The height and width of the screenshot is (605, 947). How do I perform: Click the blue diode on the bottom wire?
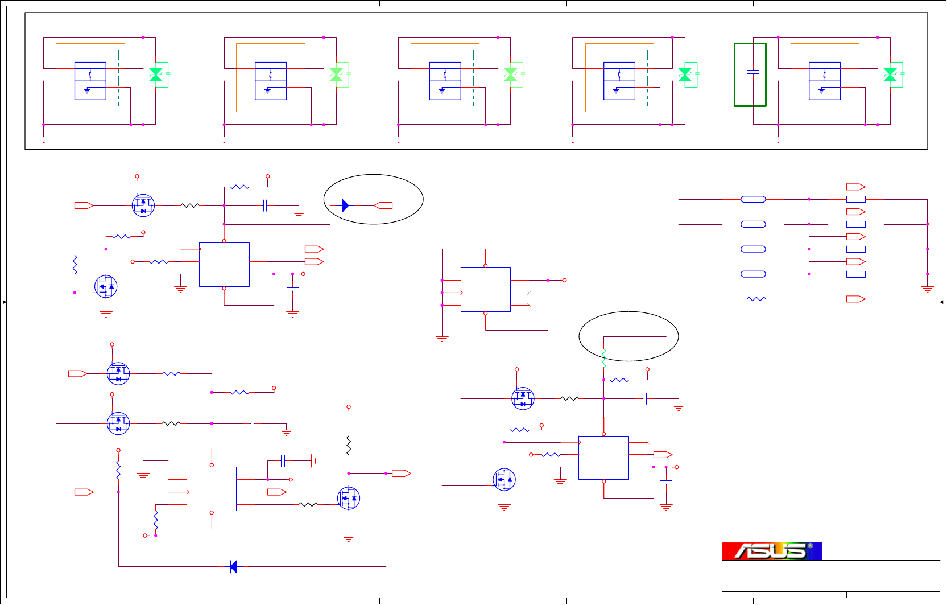point(233,566)
